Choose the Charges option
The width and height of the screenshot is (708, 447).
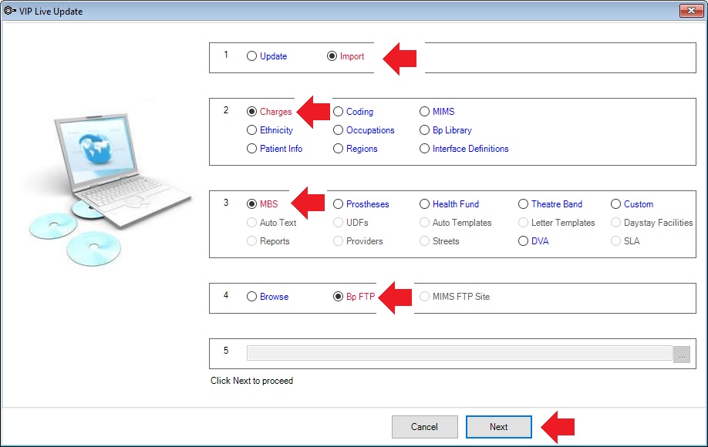pyautogui.click(x=269, y=112)
